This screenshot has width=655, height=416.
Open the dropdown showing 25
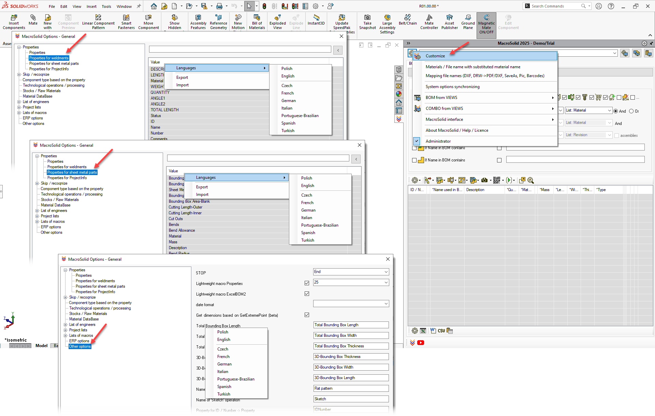tap(351, 282)
